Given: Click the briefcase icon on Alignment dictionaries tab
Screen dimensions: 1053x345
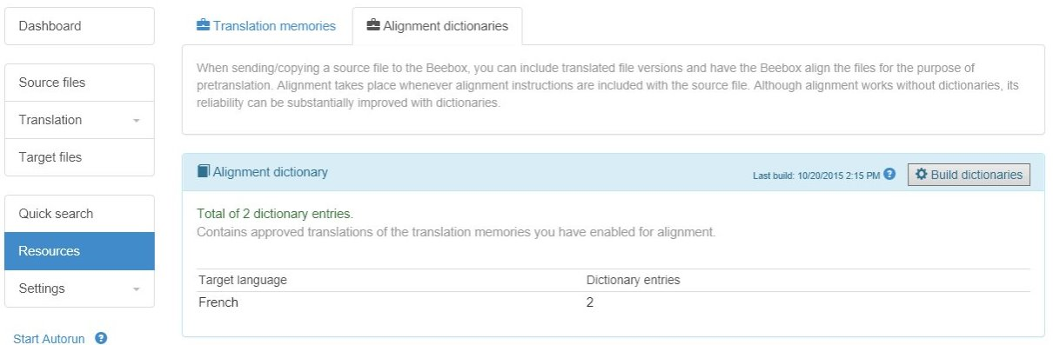Looking at the screenshot, I should (x=373, y=26).
